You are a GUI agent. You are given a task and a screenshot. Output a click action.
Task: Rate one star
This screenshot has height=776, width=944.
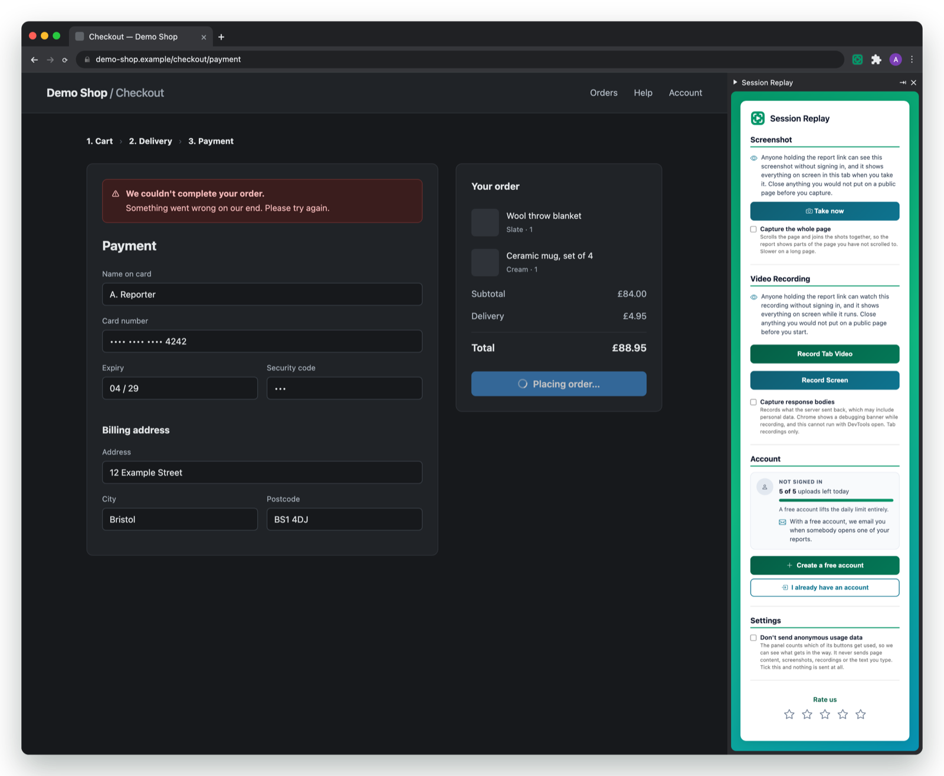[x=789, y=715]
